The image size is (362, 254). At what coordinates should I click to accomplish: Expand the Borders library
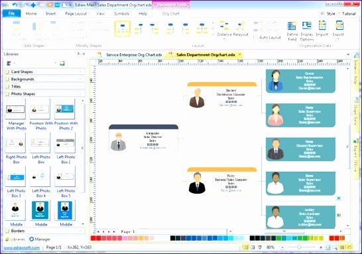click(x=45, y=231)
